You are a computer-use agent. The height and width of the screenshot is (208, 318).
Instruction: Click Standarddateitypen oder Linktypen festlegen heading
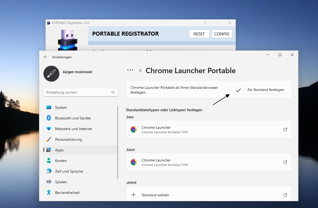pyautogui.click(x=164, y=110)
